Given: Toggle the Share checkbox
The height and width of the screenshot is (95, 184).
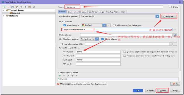Looking at the screenshot, I should pyautogui.click(x=170, y=7).
